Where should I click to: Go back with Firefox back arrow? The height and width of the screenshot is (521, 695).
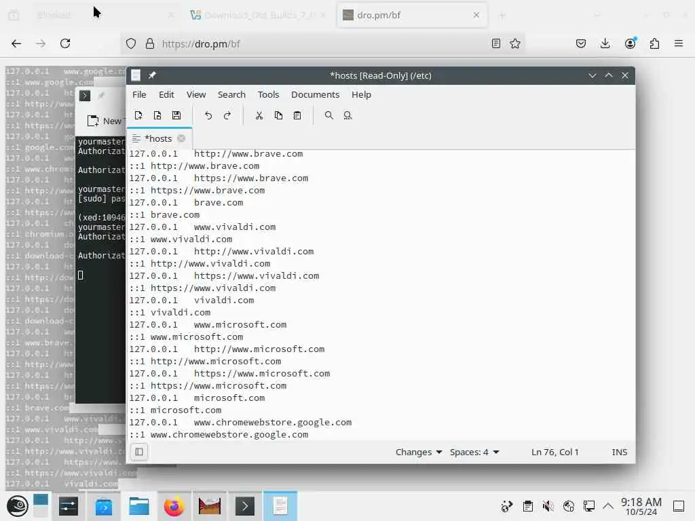(x=16, y=43)
